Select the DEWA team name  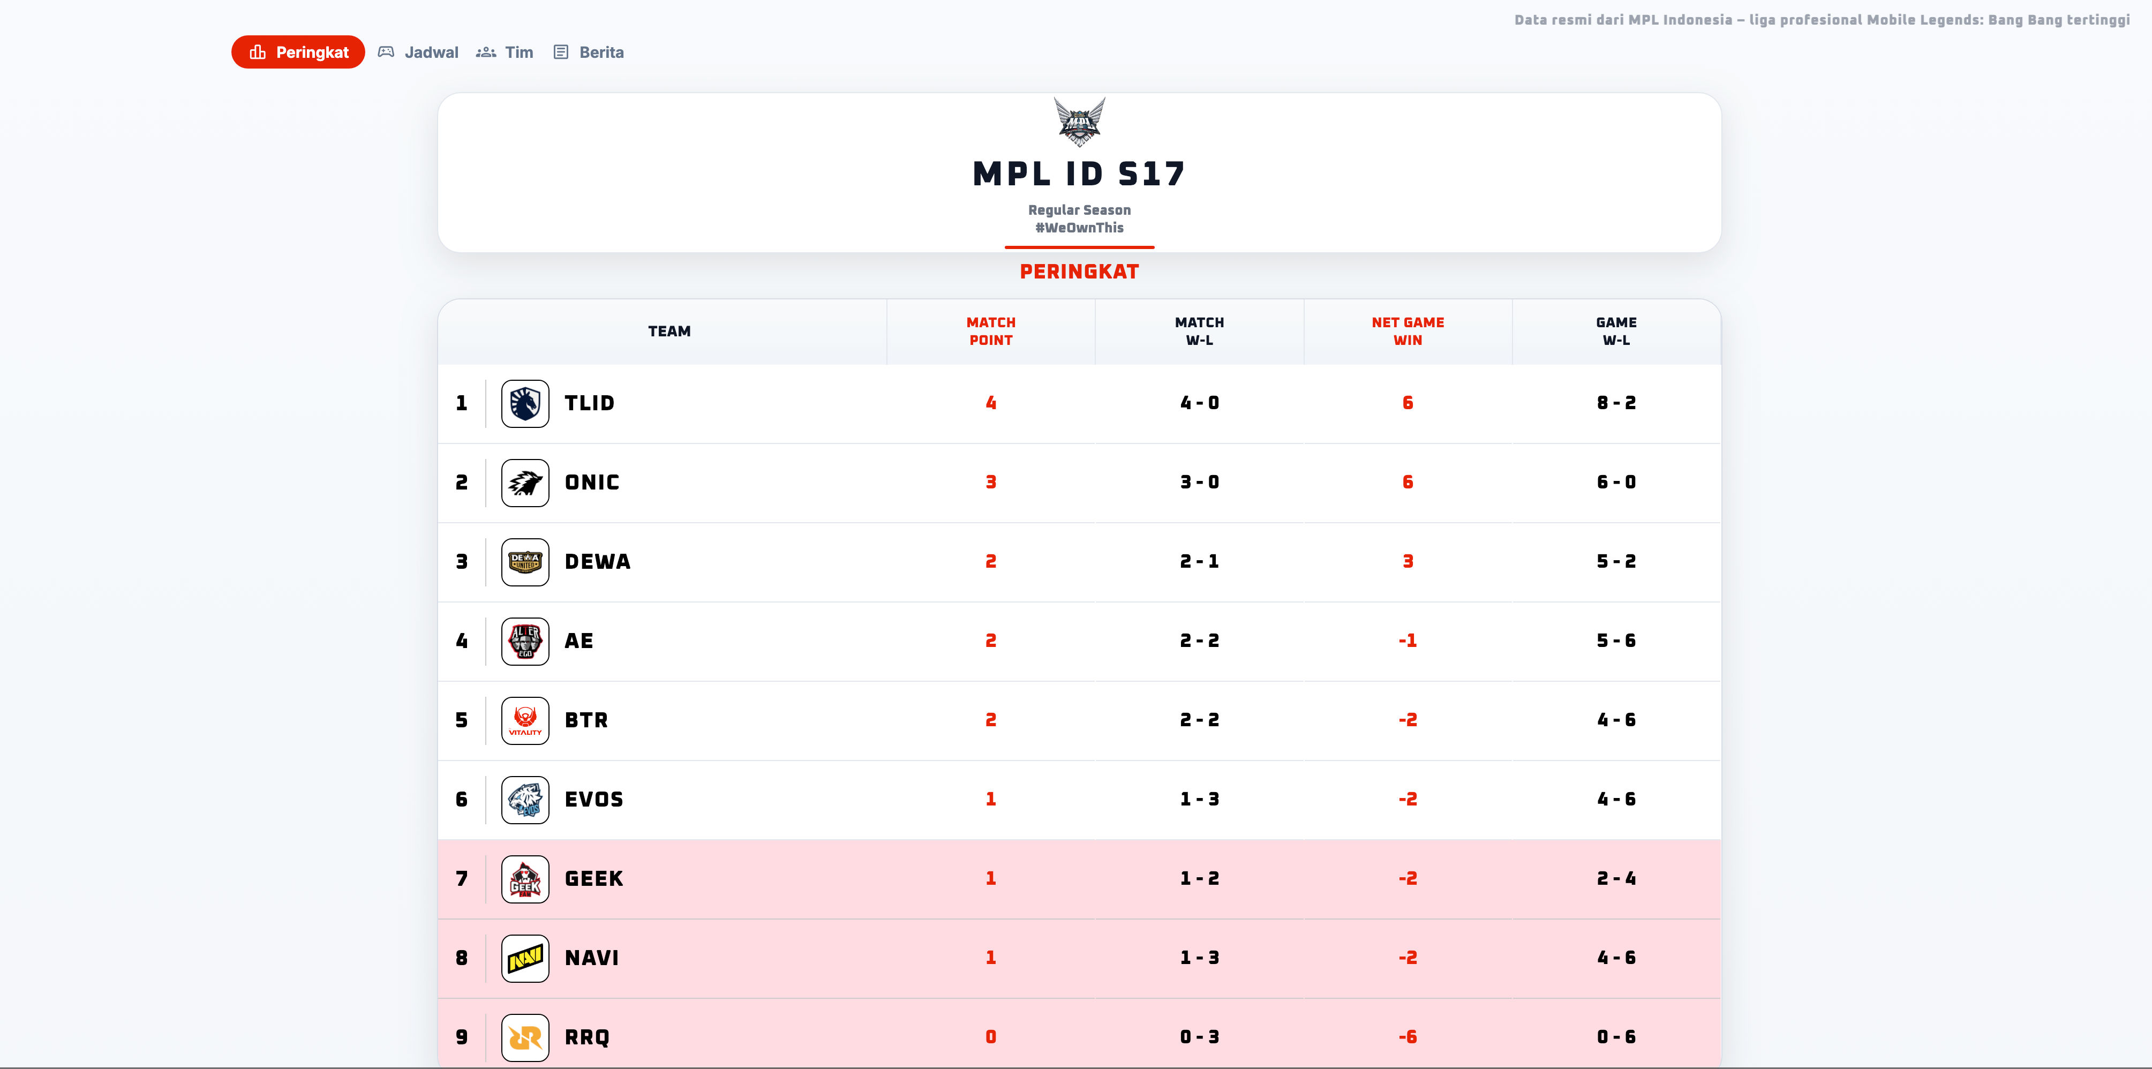(x=598, y=562)
